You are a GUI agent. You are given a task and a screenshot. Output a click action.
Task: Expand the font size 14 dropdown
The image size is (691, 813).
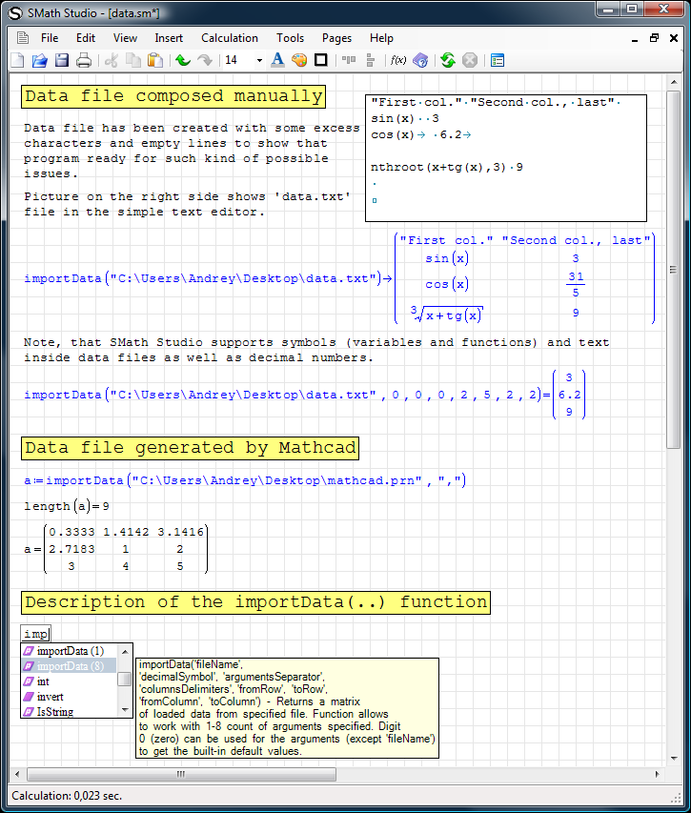[x=258, y=61]
